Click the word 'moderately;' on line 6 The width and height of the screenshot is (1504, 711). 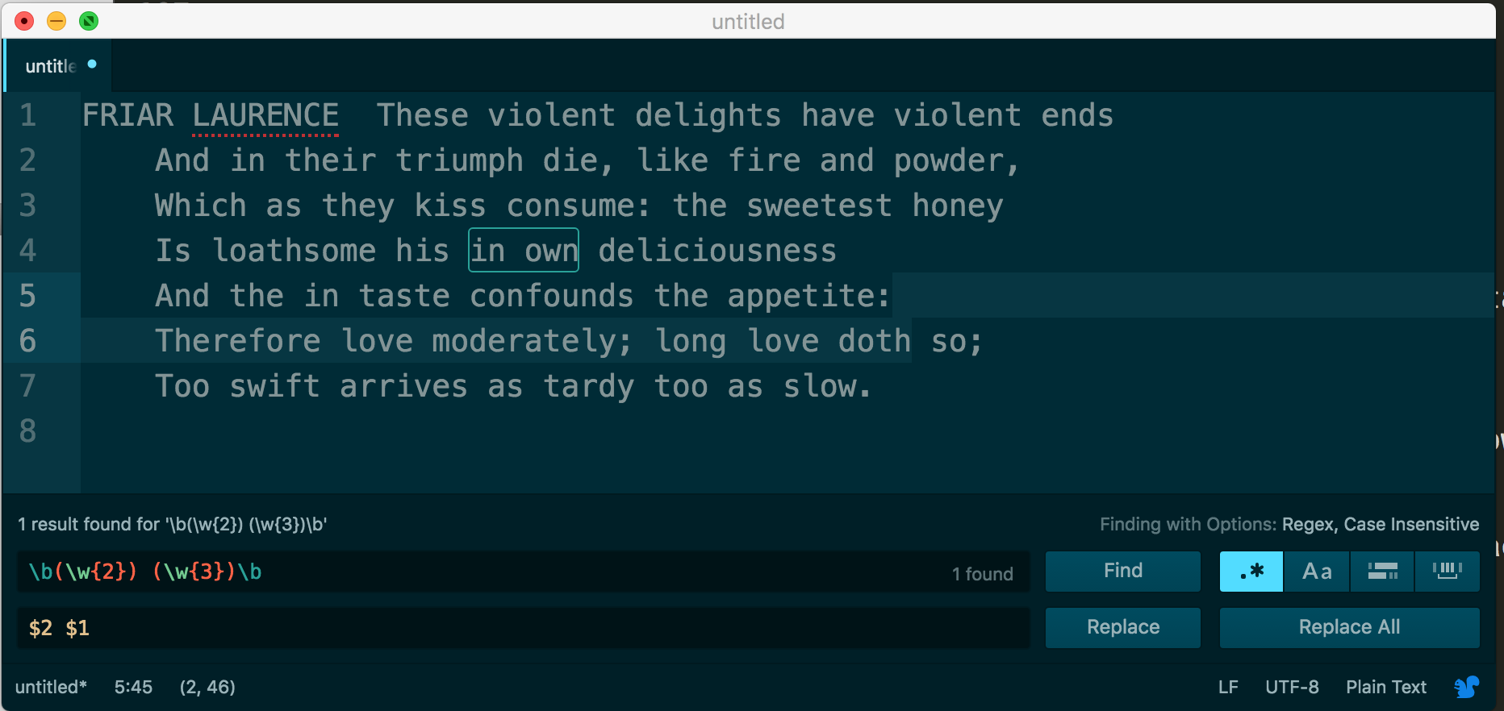tap(532, 341)
